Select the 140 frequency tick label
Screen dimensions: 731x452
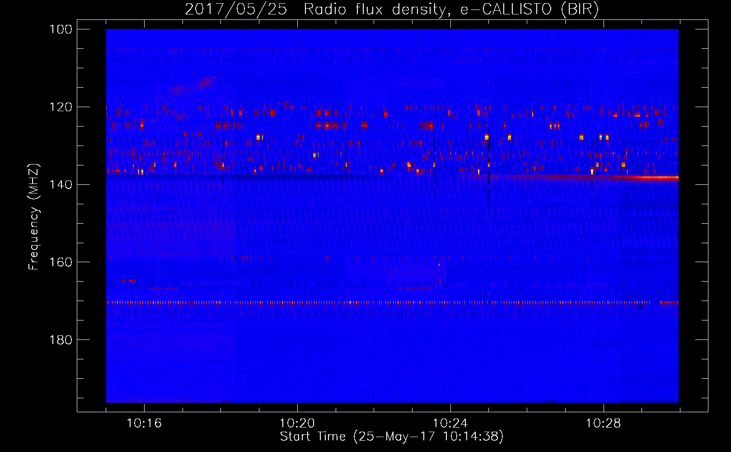click(60, 184)
